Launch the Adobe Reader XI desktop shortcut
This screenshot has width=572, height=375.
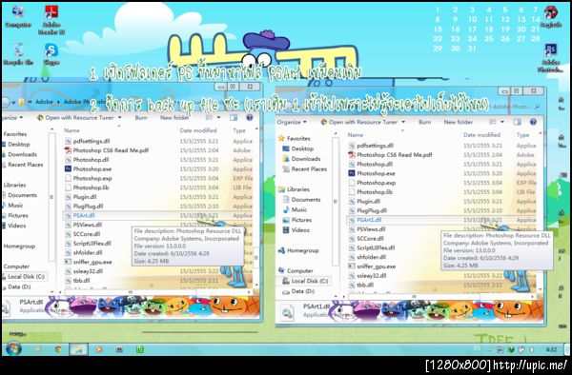click(51, 20)
